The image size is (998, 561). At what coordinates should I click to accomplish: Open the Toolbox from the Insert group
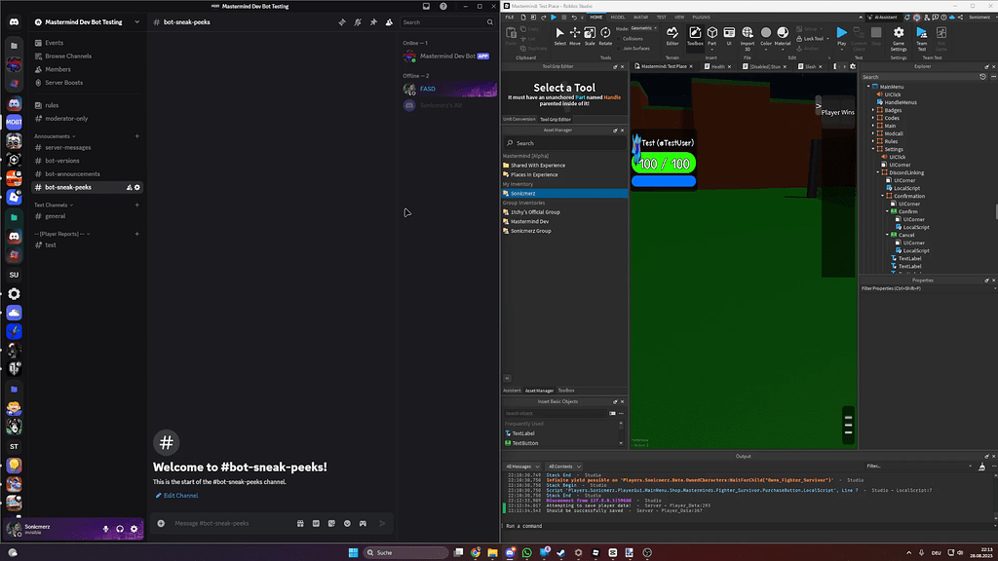[695, 36]
